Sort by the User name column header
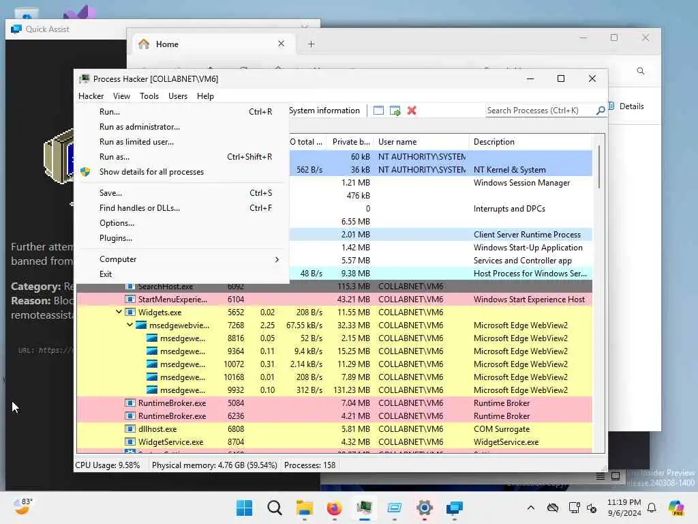Viewport: 698px width, 524px height. tap(421, 142)
